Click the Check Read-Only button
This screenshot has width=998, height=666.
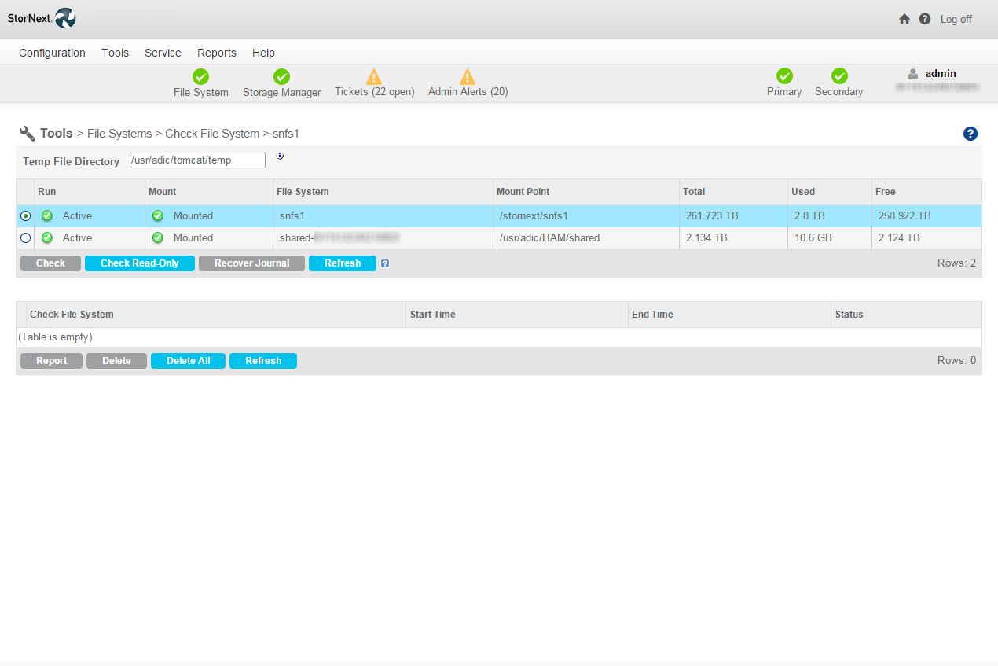pyautogui.click(x=140, y=263)
